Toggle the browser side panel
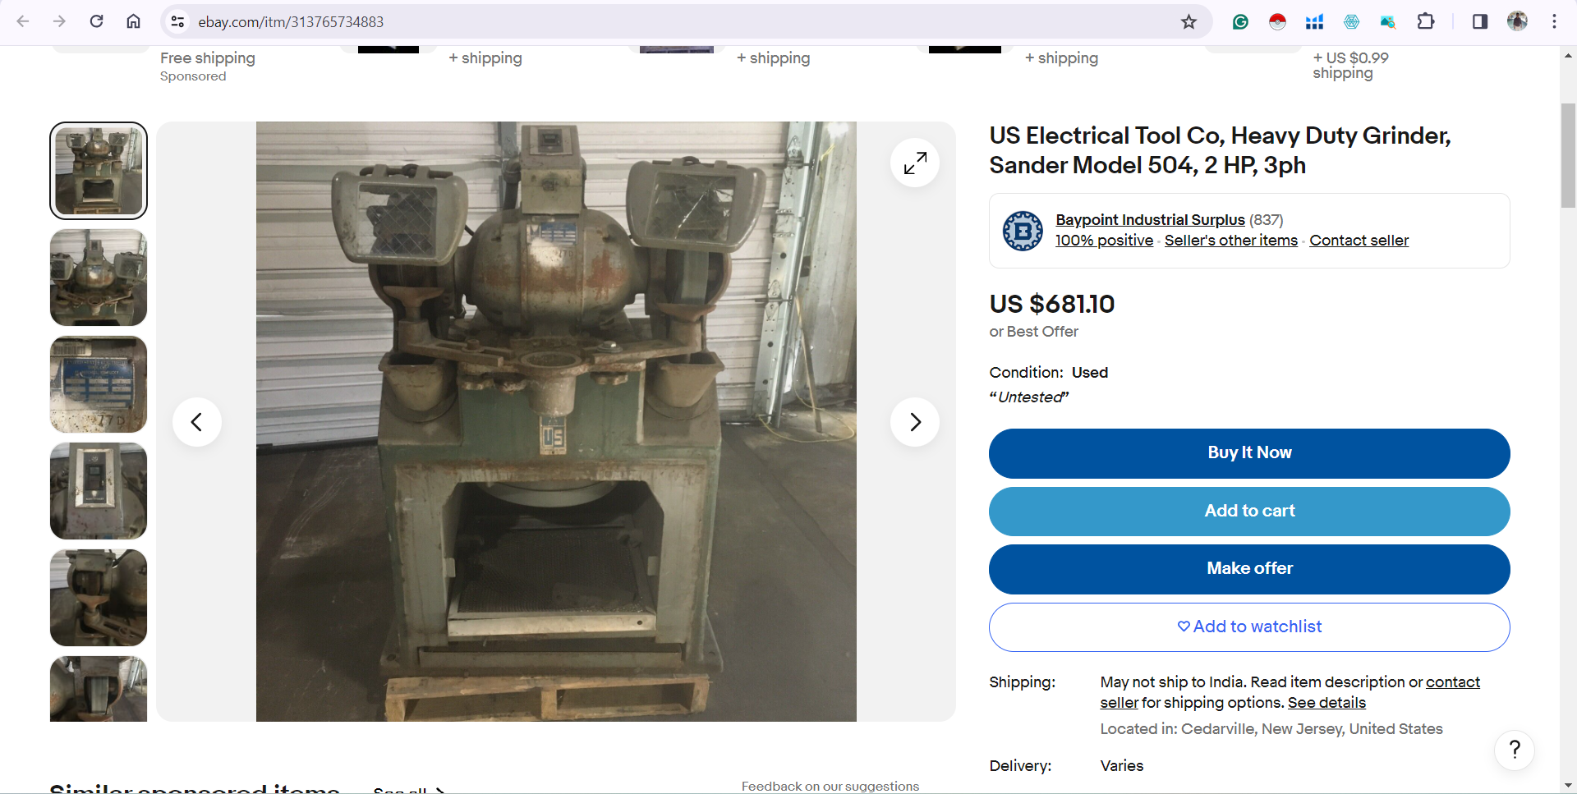Screen dimensions: 1577x794 [1479, 22]
